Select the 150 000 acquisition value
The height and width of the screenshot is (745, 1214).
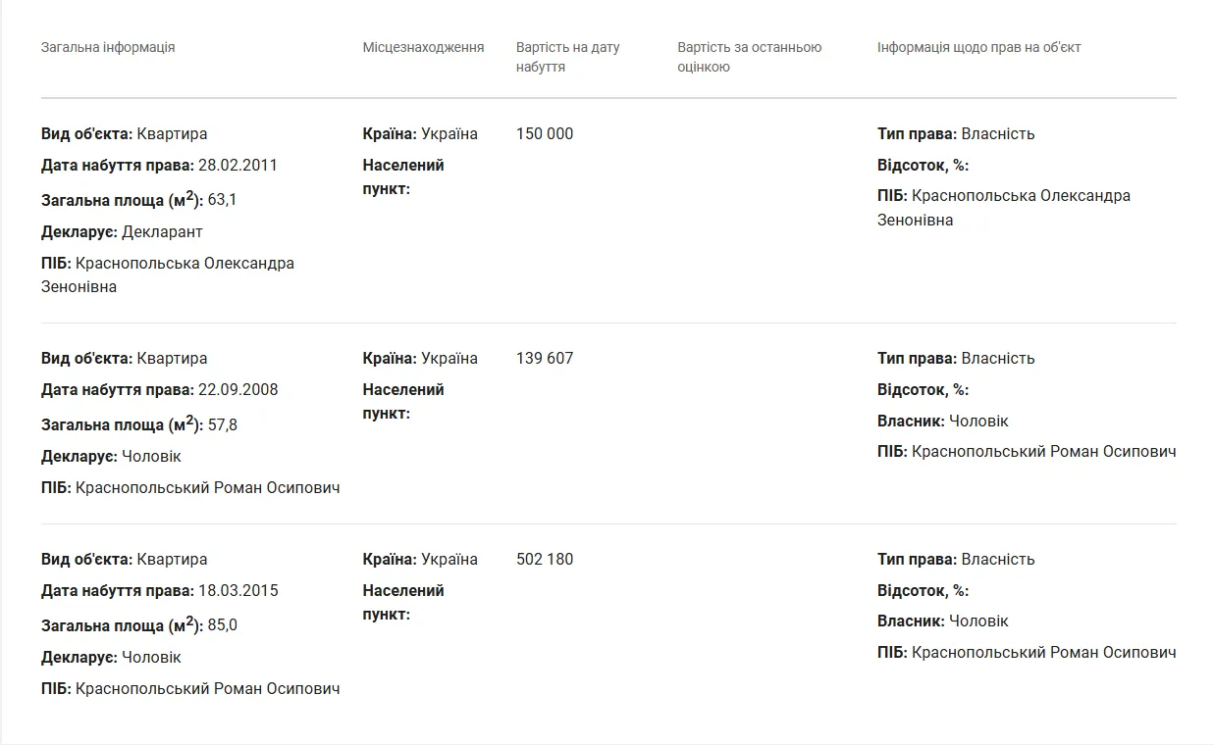[545, 133]
